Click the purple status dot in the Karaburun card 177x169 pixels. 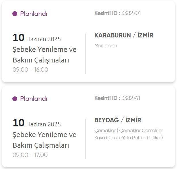[15, 14]
